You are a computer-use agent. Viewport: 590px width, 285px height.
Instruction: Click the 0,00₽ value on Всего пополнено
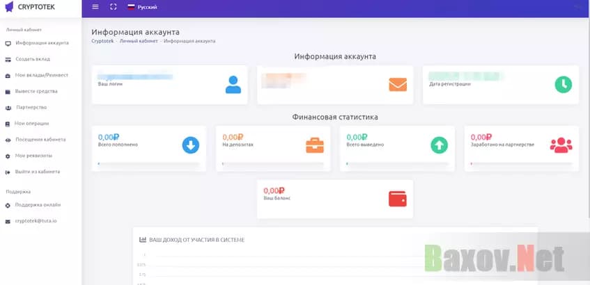109,138
